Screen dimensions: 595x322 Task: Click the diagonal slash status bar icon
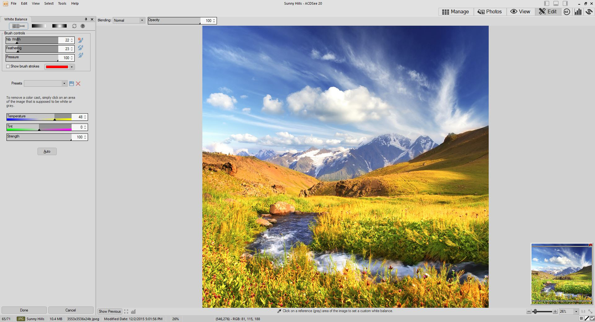(587, 319)
